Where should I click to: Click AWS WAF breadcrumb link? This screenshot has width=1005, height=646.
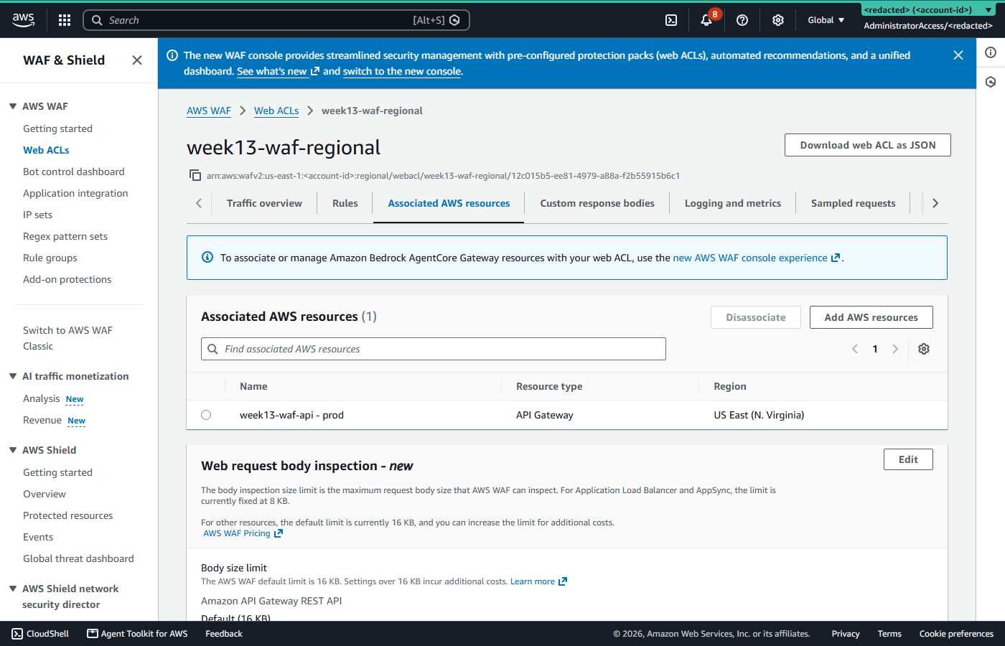coord(209,111)
